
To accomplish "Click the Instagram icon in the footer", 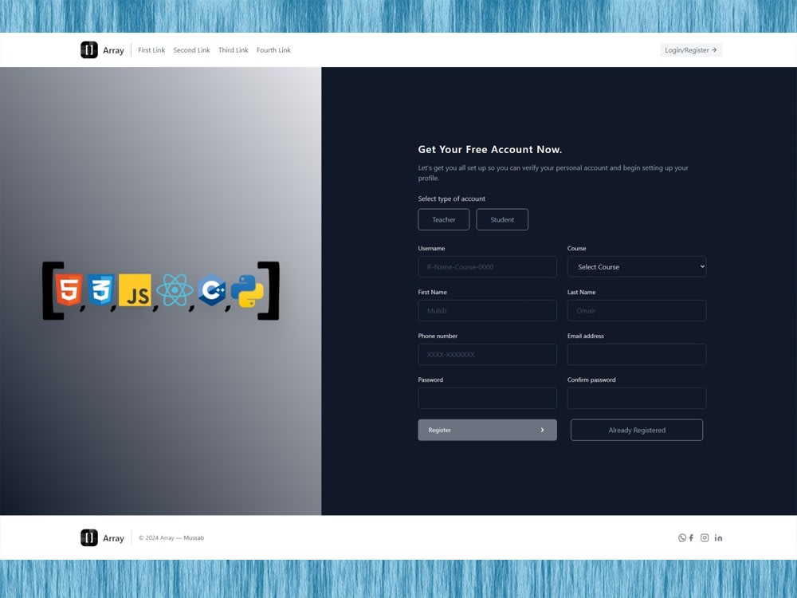I will point(705,537).
